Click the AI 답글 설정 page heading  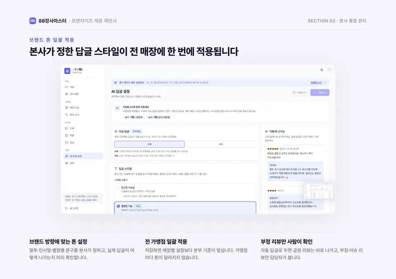click(x=120, y=91)
